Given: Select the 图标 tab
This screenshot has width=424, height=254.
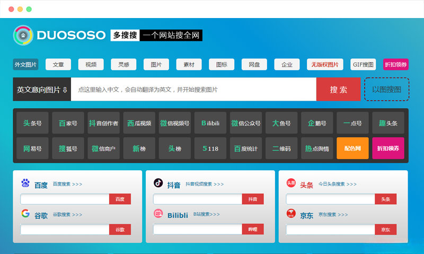Looking at the screenshot, I should tap(222, 64).
